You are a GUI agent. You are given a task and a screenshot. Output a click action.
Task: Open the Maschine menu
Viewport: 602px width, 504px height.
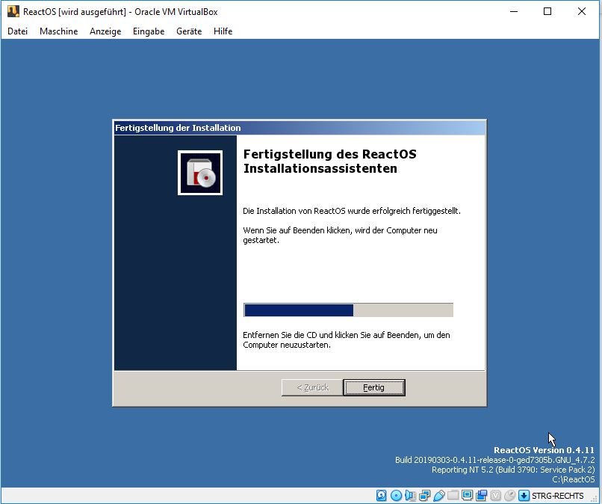point(58,31)
